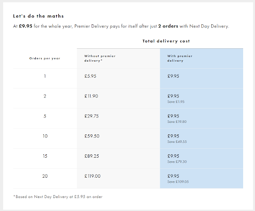Select the £5.95 cost for 1 order
The height and width of the screenshot is (211, 255).
90,76
